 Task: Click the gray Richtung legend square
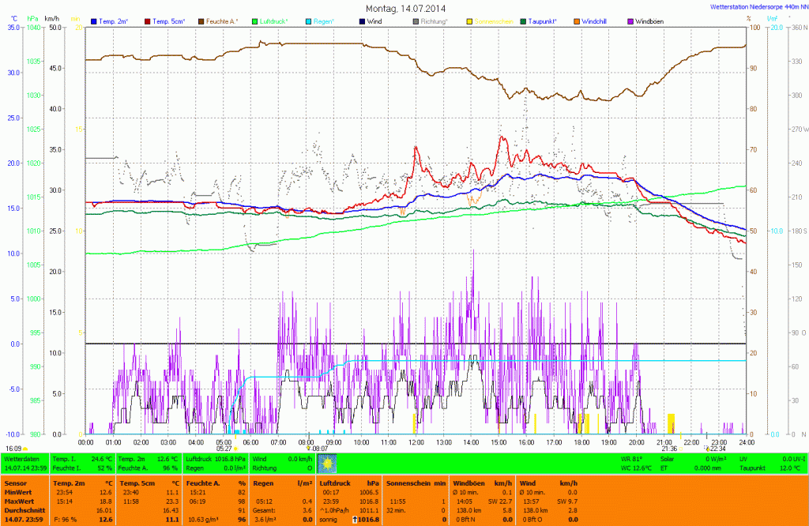pyautogui.click(x=416, y=21)
